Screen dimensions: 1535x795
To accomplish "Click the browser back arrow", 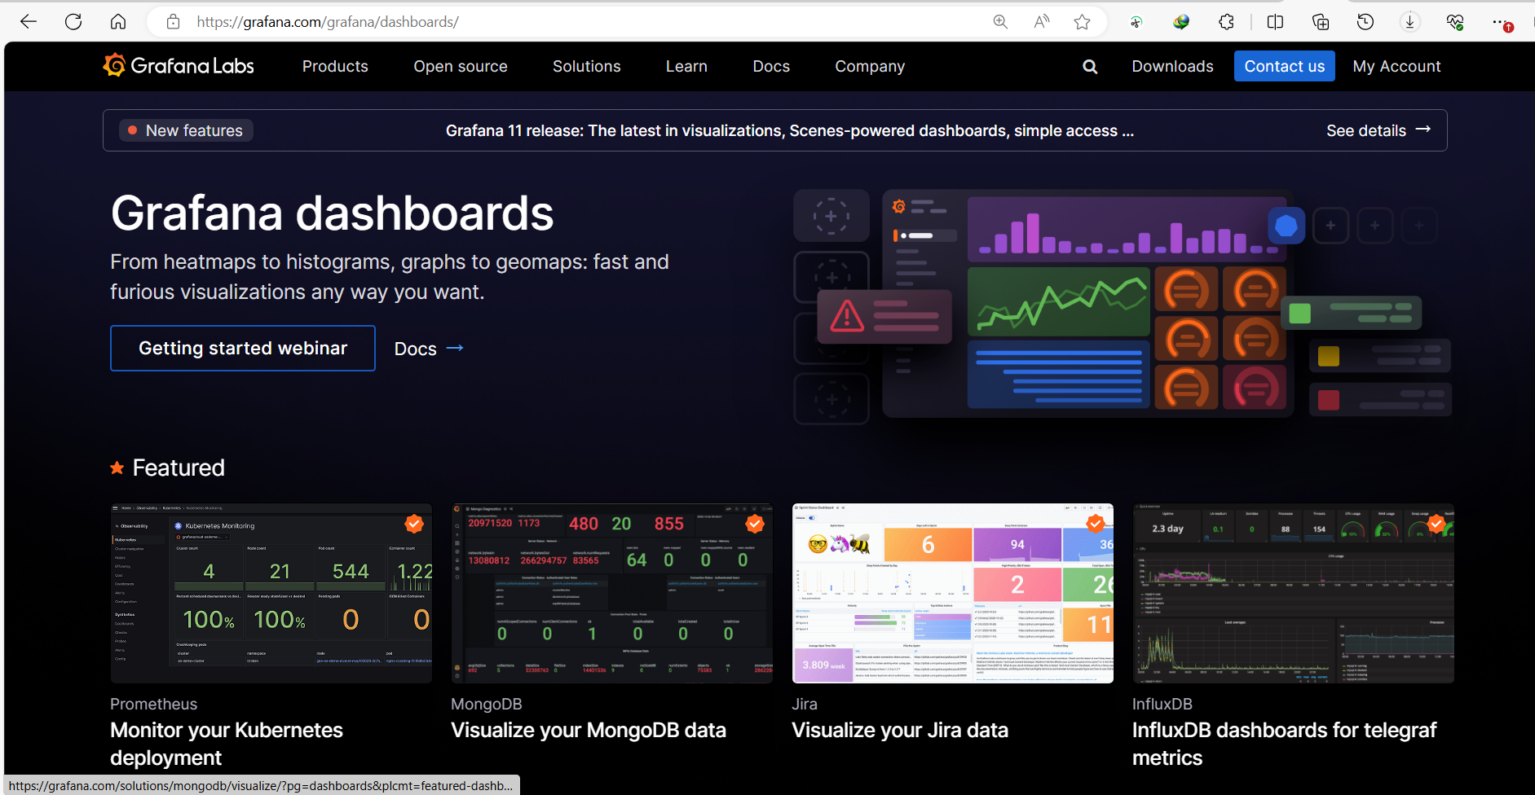I will click(x=29, y=22).
